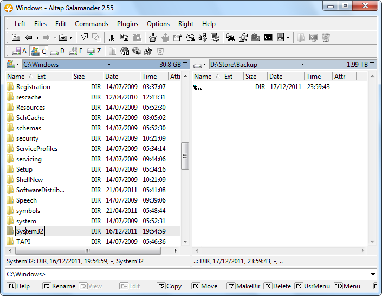The image size is (382, 296).
Task: Click the Change case Aa icon
Action: tap(190, 37)
